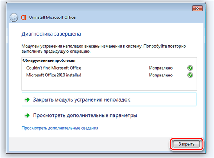Click the Microsoft Office logo icon
Screen dimensions: 214x158
tap(24, 17)
